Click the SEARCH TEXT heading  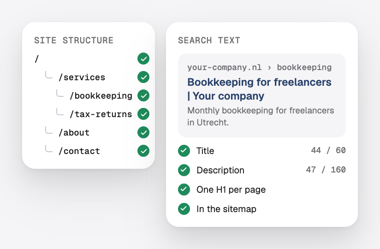(209, 40)
